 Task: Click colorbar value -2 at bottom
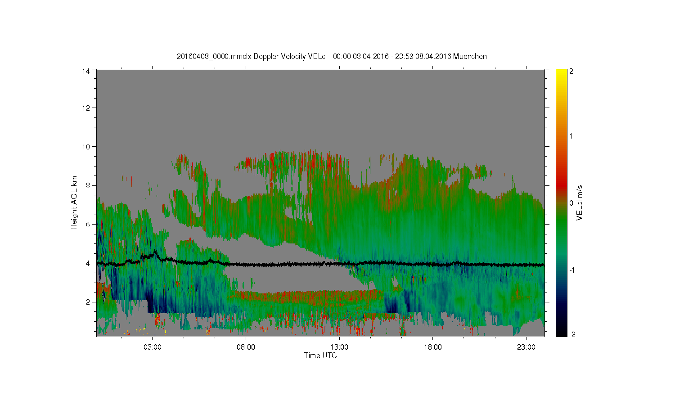click(571, 334)
